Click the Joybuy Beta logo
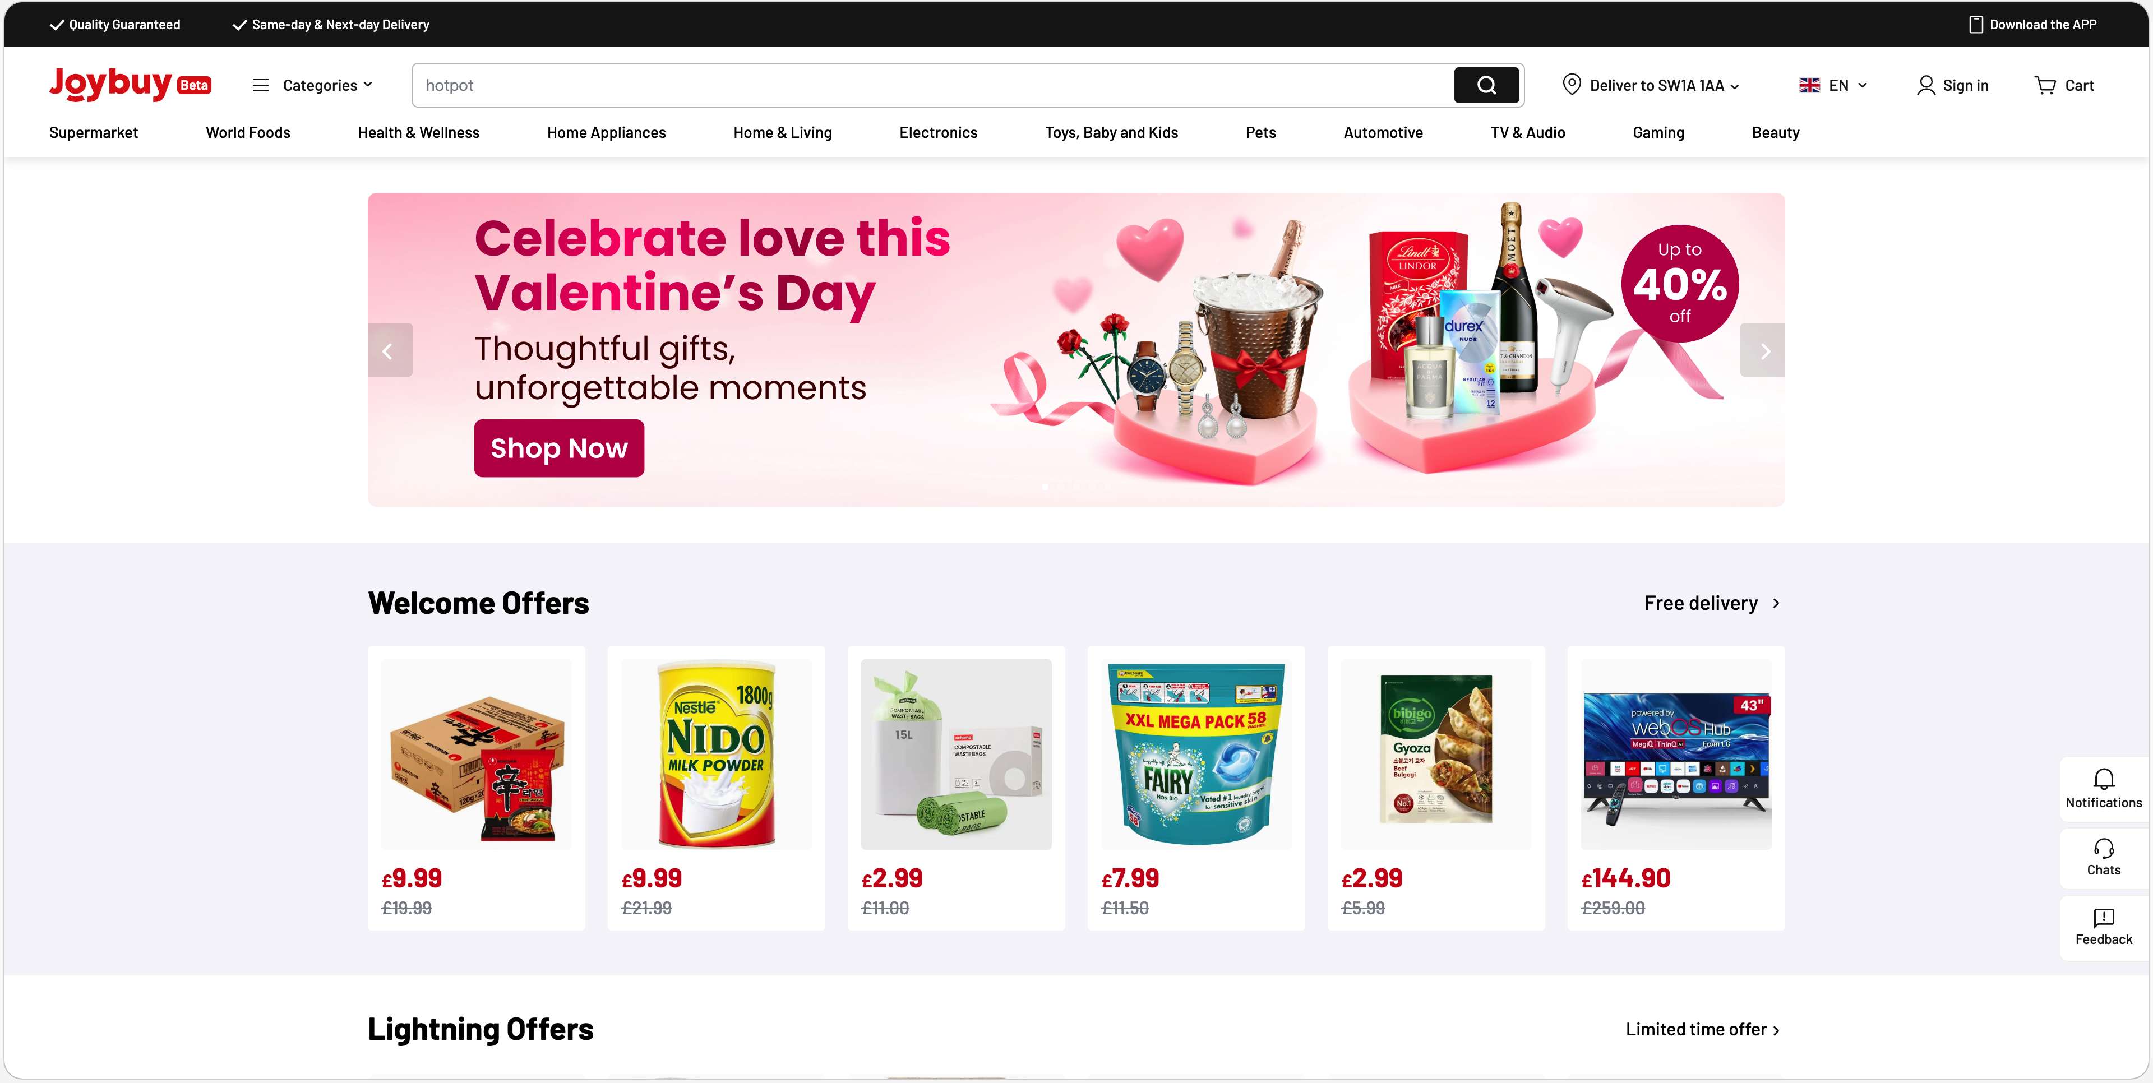Image resolution: width=2153 pixels, height=1083 pixels. 131,84
